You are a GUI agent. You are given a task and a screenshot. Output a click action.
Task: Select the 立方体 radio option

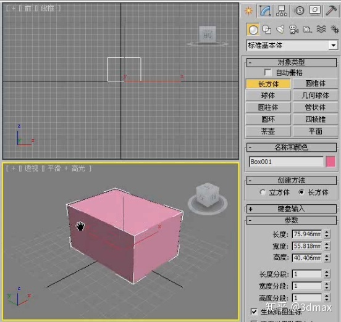(263, 192)
